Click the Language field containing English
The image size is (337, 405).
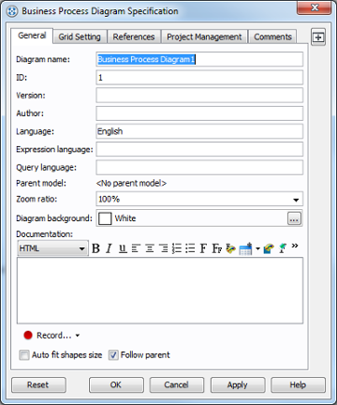point(199,131)
